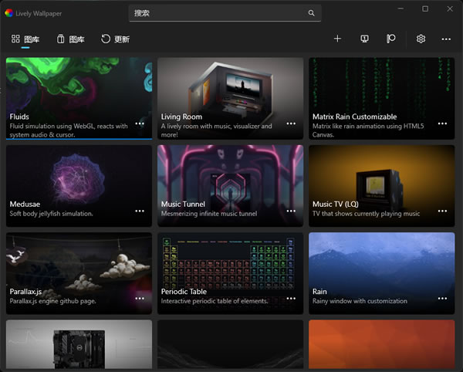
Task: Open the three-dot menu for Medusae
Action: tap(140, 211)
